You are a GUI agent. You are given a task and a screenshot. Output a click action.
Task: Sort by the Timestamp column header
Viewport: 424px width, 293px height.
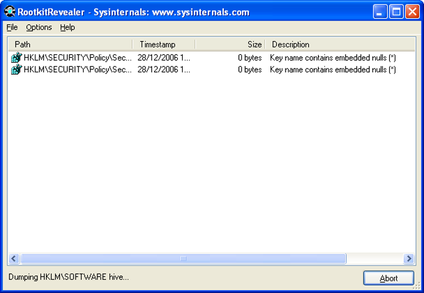click(164, 45)
